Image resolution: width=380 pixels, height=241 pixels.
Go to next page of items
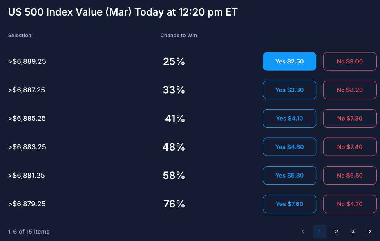370,231
